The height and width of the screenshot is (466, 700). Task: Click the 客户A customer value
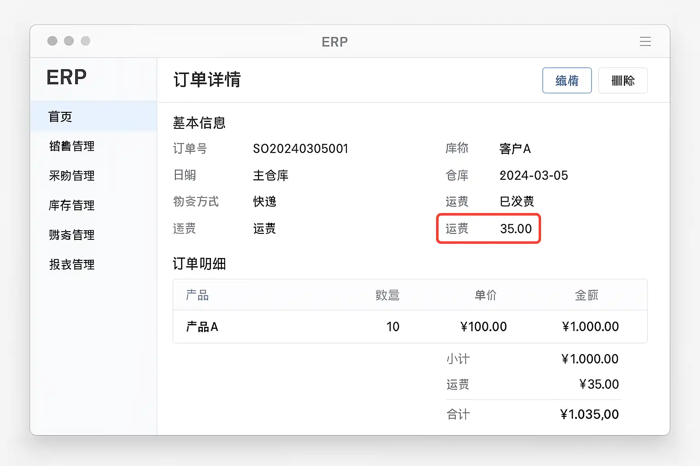pyautogui.click(x=515, y=149)
